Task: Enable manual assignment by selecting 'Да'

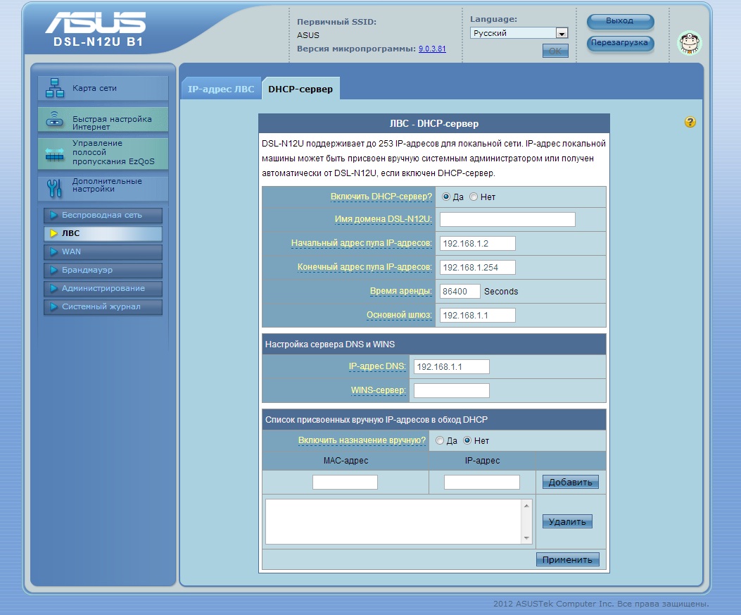Action: (440, 441)
